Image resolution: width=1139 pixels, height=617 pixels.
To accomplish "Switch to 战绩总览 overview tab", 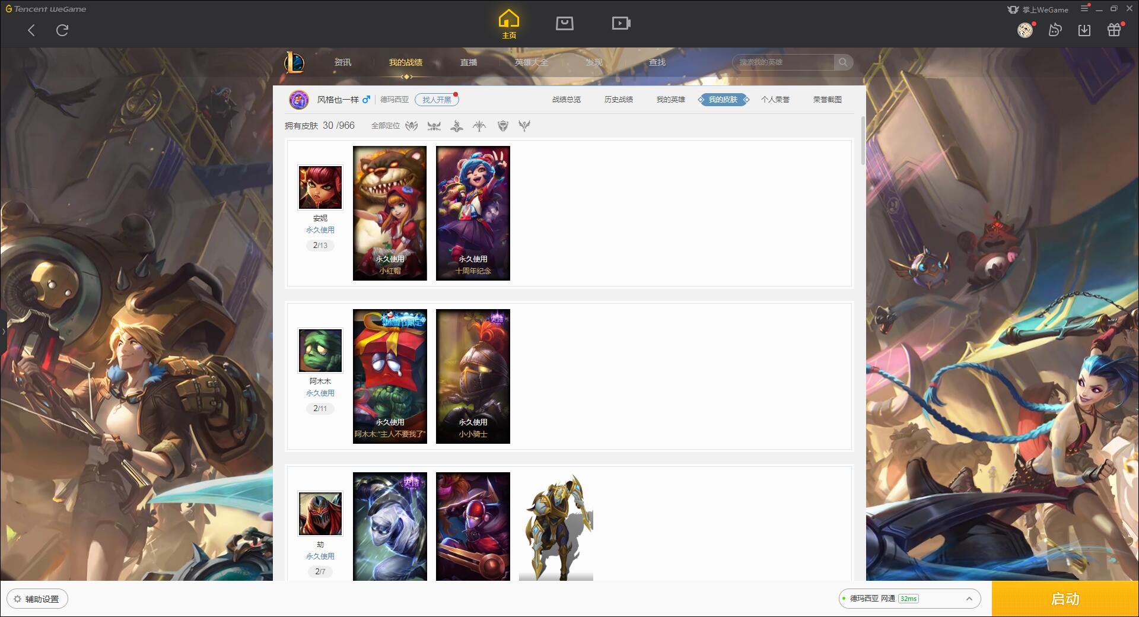I will click(567, 100).
